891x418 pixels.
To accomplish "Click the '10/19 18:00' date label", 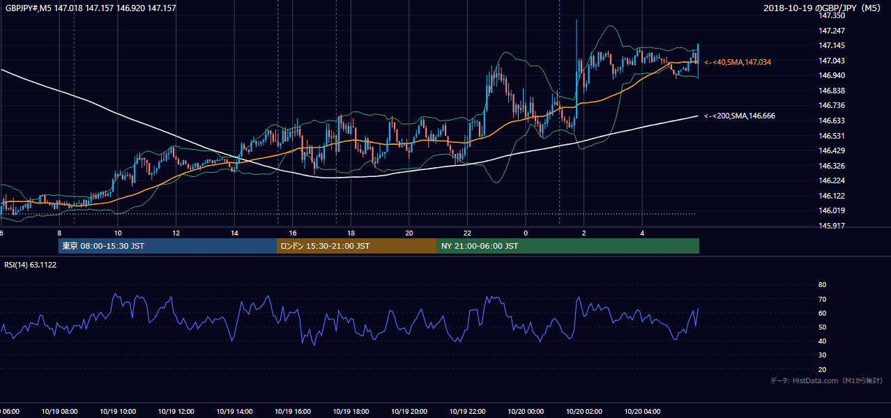I will tap(351, 412).
